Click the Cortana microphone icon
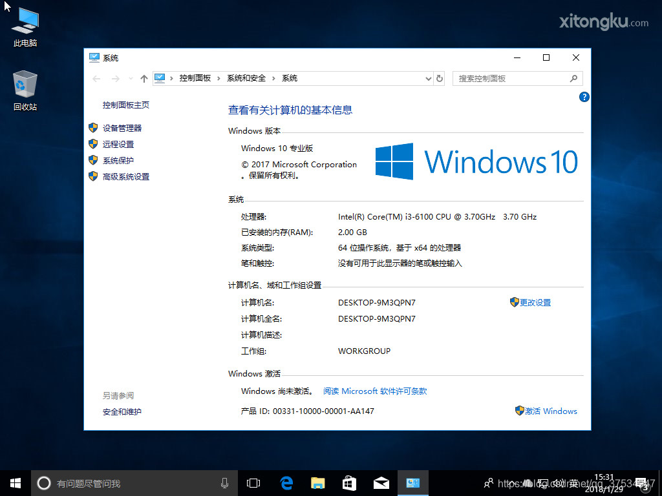This screenshot has width=662, height=496. coord(224,483)
